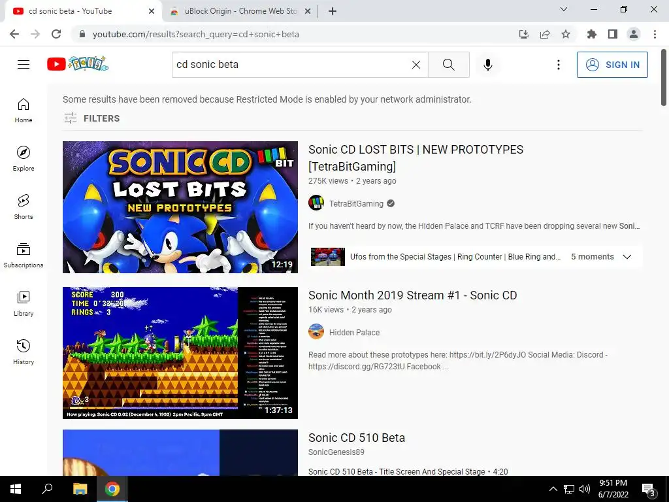Open the search FILTERS panel
This screenshot has width=669, height=502.
click(x=91, y=118)
